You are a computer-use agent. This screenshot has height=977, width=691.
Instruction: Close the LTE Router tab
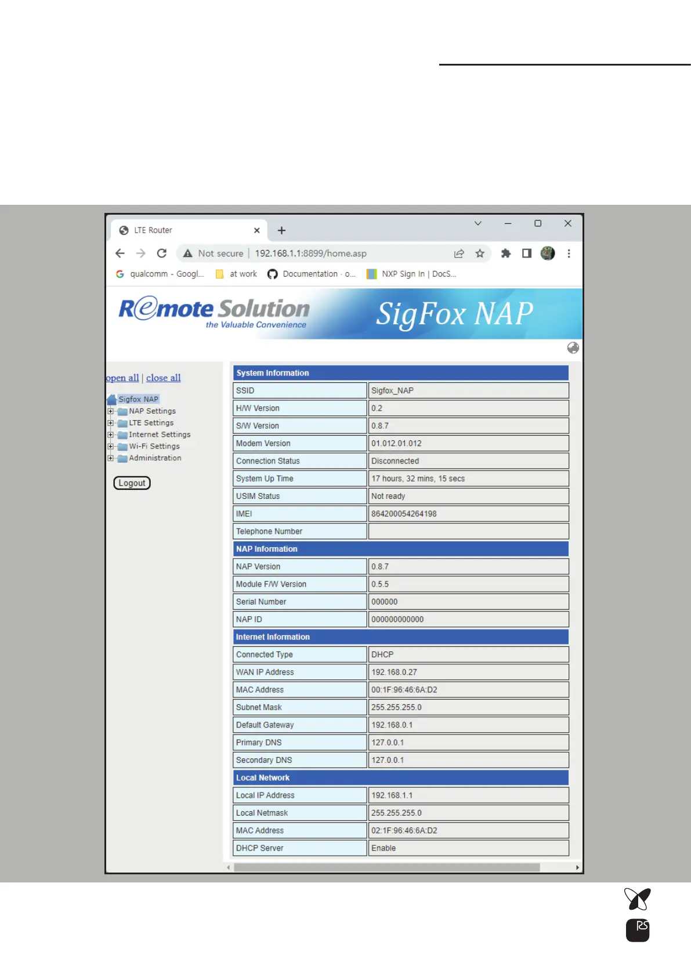click(x=256, y=230)
